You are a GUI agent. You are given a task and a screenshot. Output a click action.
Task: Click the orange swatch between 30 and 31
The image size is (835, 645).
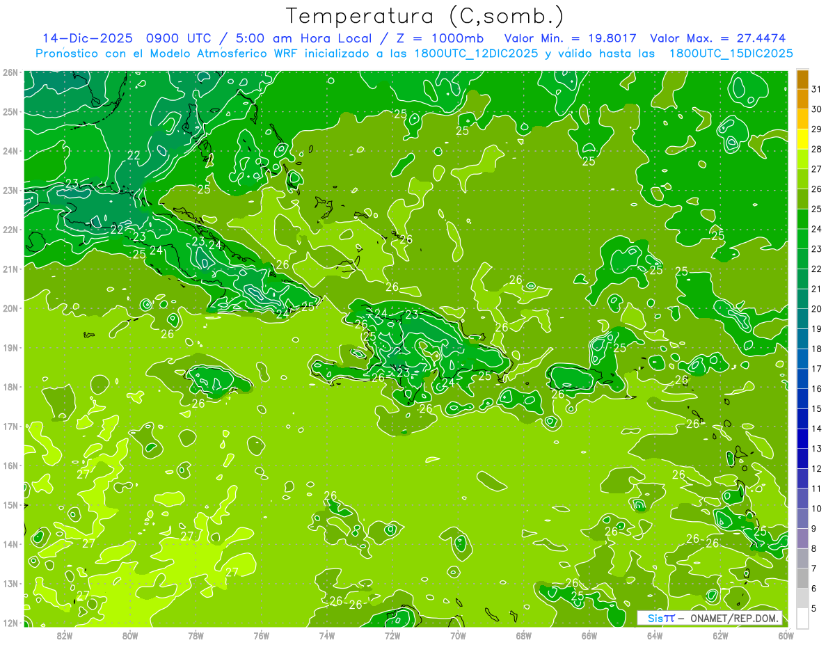click(802, 99)
